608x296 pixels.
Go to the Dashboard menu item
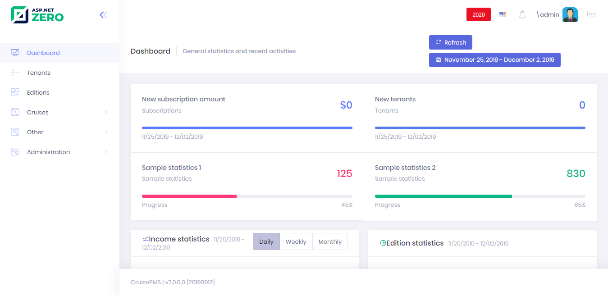pyautogui.click(x=59, y=53)
